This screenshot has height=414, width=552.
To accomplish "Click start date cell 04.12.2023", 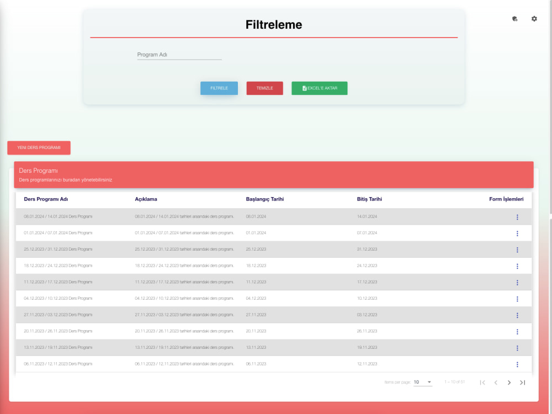I will coord(256,298).
